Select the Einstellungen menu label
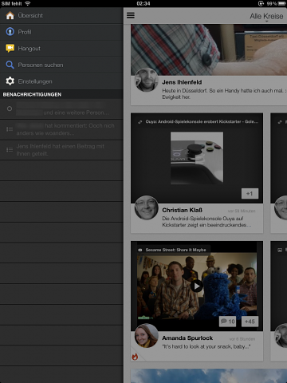 click(x=35, y=81)
